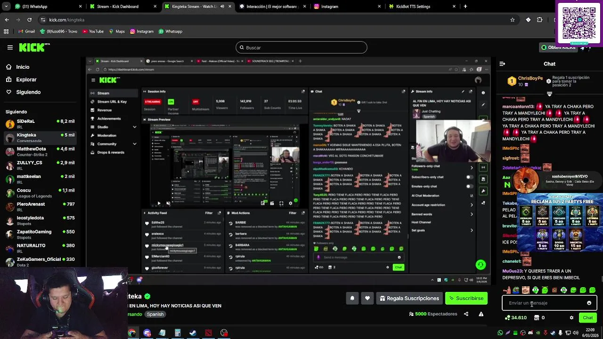Open fuzo696 - Trovo bookmark
Viewport: 603px width, 339px height.
59,32
